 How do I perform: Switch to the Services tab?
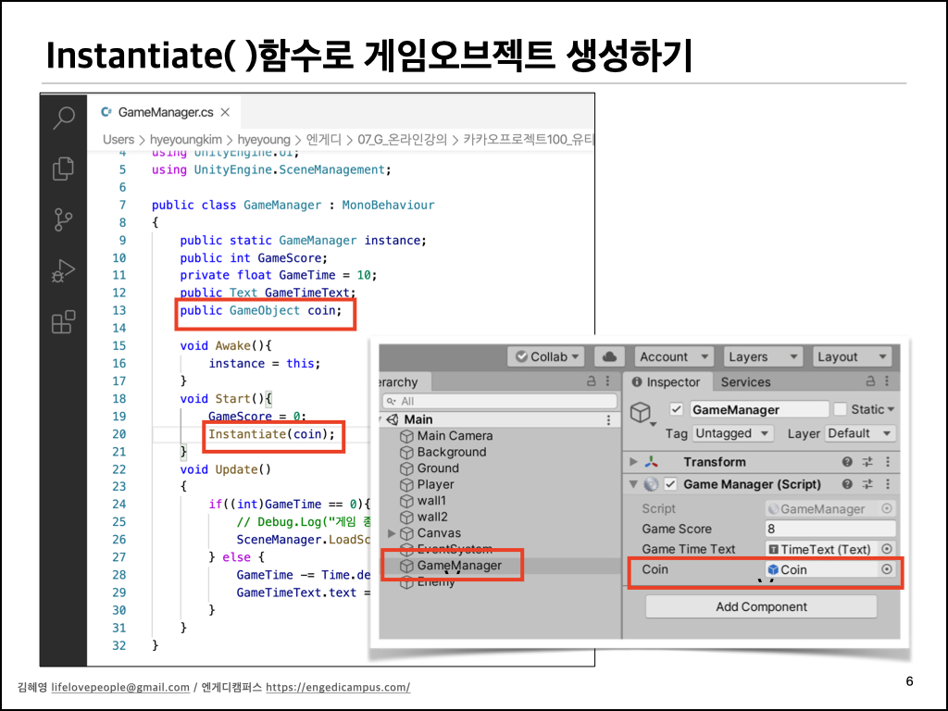pos(745,382)
